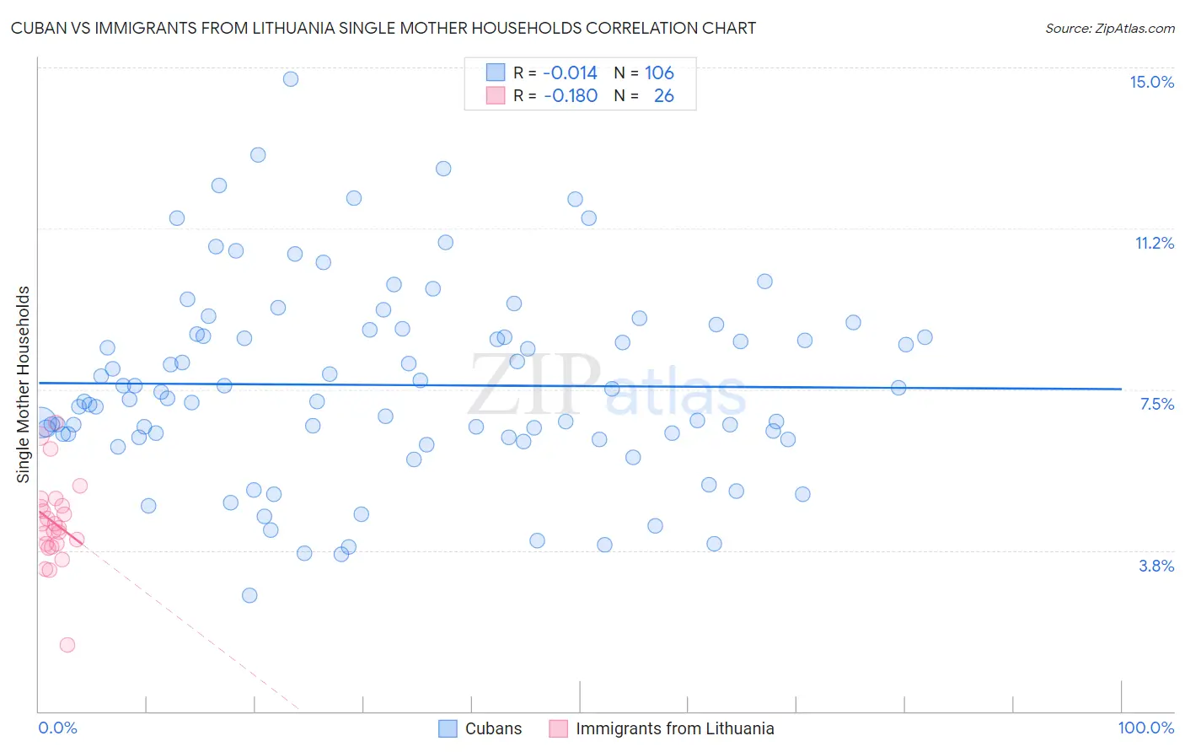Click the blue Cubans legend swatch at bottom
Screen dimensions: 1185x752
click(x=448, y=728)
